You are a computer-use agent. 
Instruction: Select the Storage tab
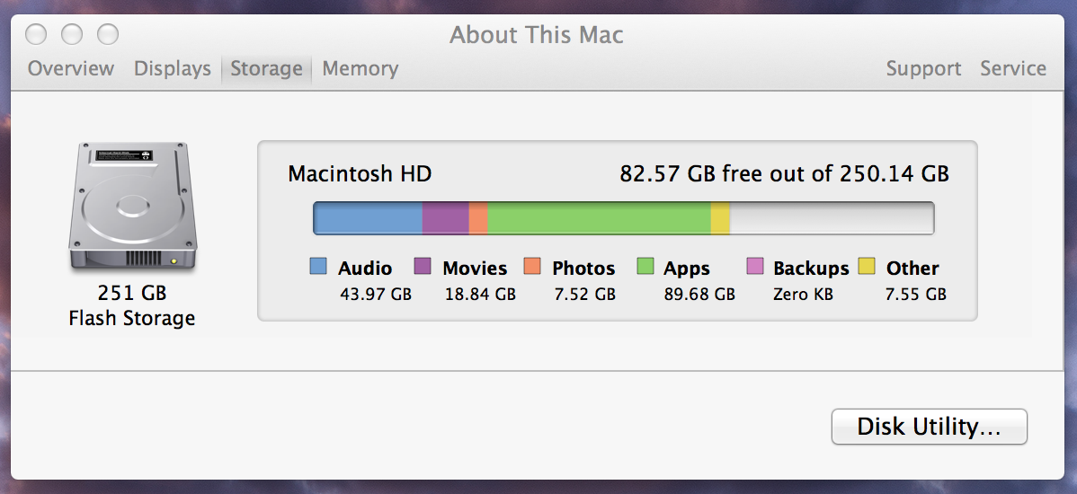pos(266,68)
